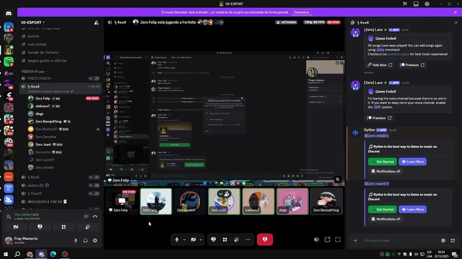Open Discord direct messages home icon
Screen dimensions: 462x259
click(x=9, y=13)
